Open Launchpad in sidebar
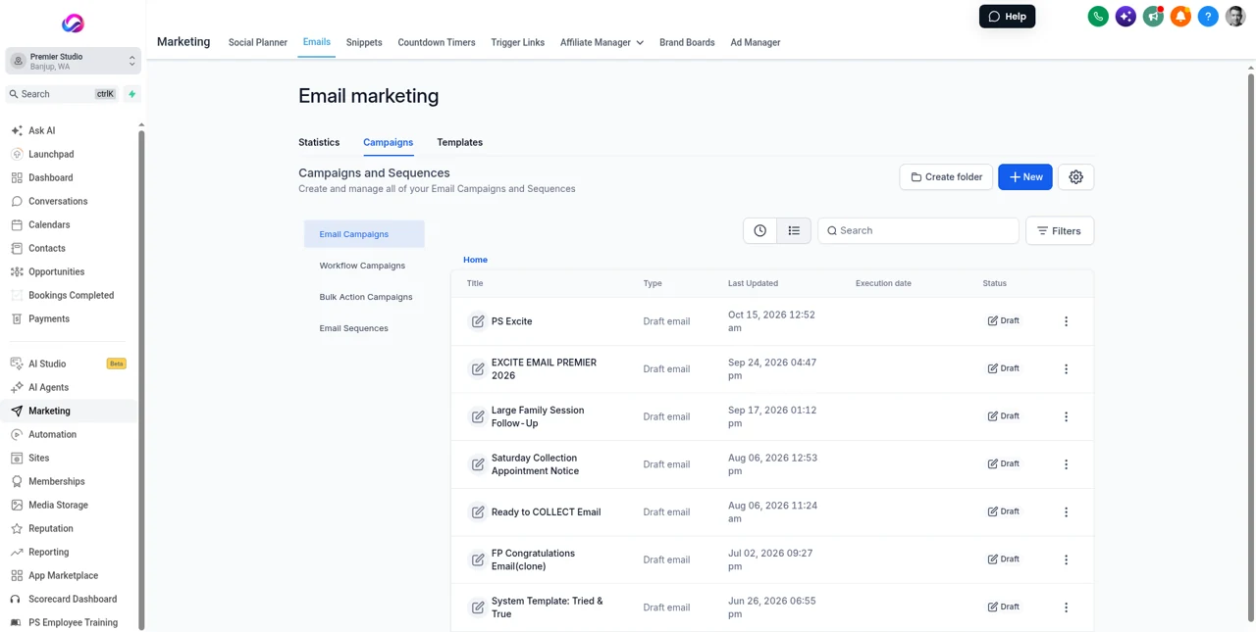Screen dimensions: 1256x632 [x=51, y=155]
